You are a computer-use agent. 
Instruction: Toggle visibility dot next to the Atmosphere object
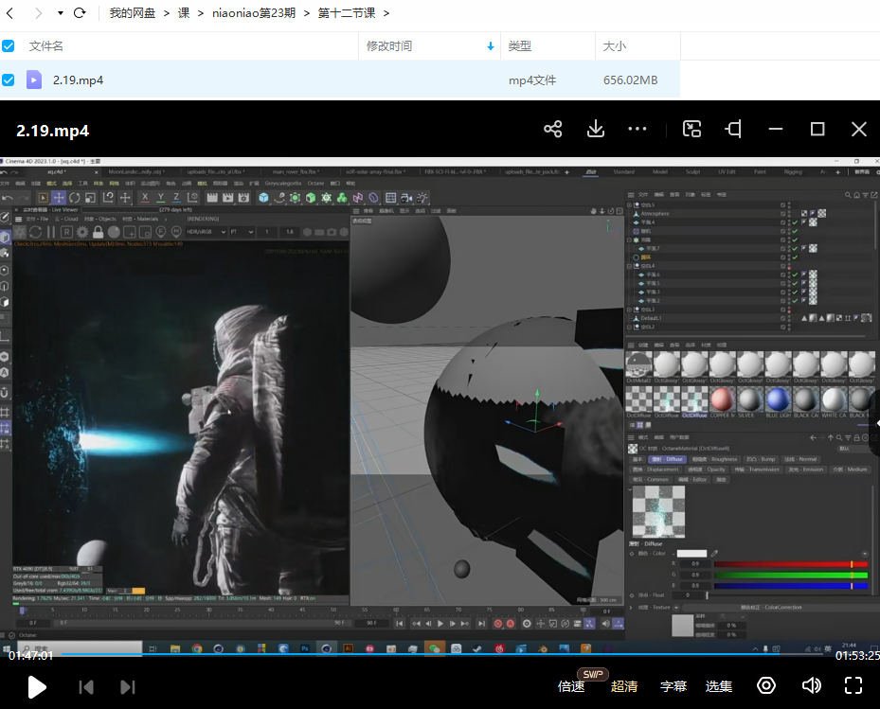[x=789, y=212]
